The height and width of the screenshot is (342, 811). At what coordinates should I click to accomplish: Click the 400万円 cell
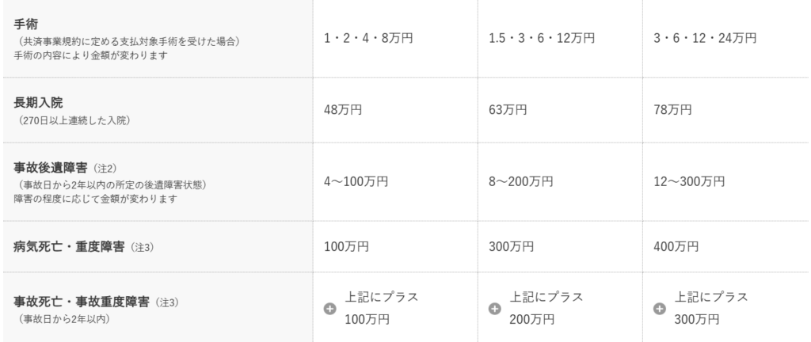click(x=676, y=247)
